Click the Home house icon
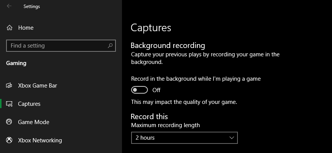The width and height of the screenshot is (332, 153). coord(10,28)
